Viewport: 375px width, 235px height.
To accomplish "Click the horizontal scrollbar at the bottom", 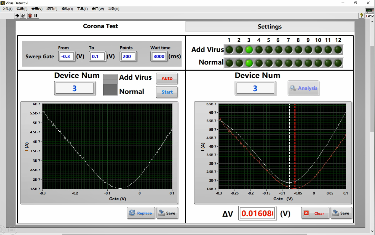I will tap(184, 234).
